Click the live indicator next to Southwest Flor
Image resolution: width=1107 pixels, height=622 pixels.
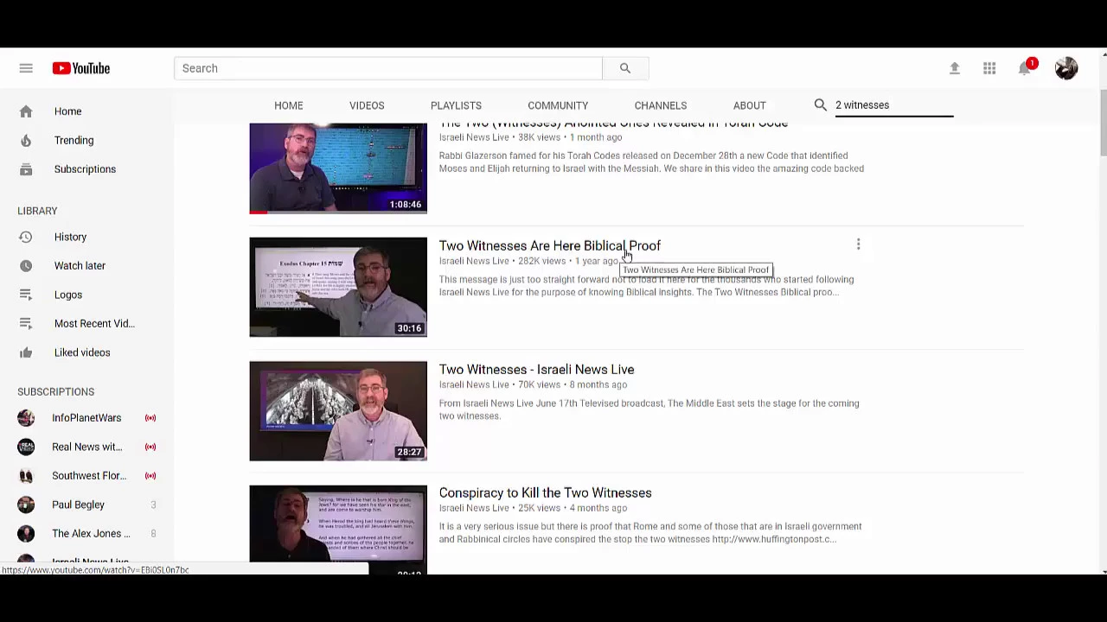(x=150, y=476)
